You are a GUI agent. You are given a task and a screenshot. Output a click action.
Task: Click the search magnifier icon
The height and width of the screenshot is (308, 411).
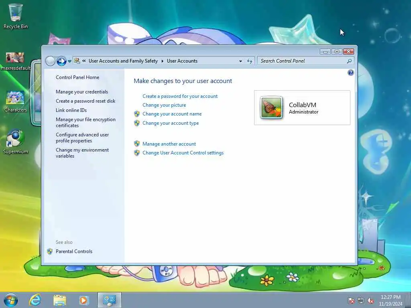click(349, 61)
